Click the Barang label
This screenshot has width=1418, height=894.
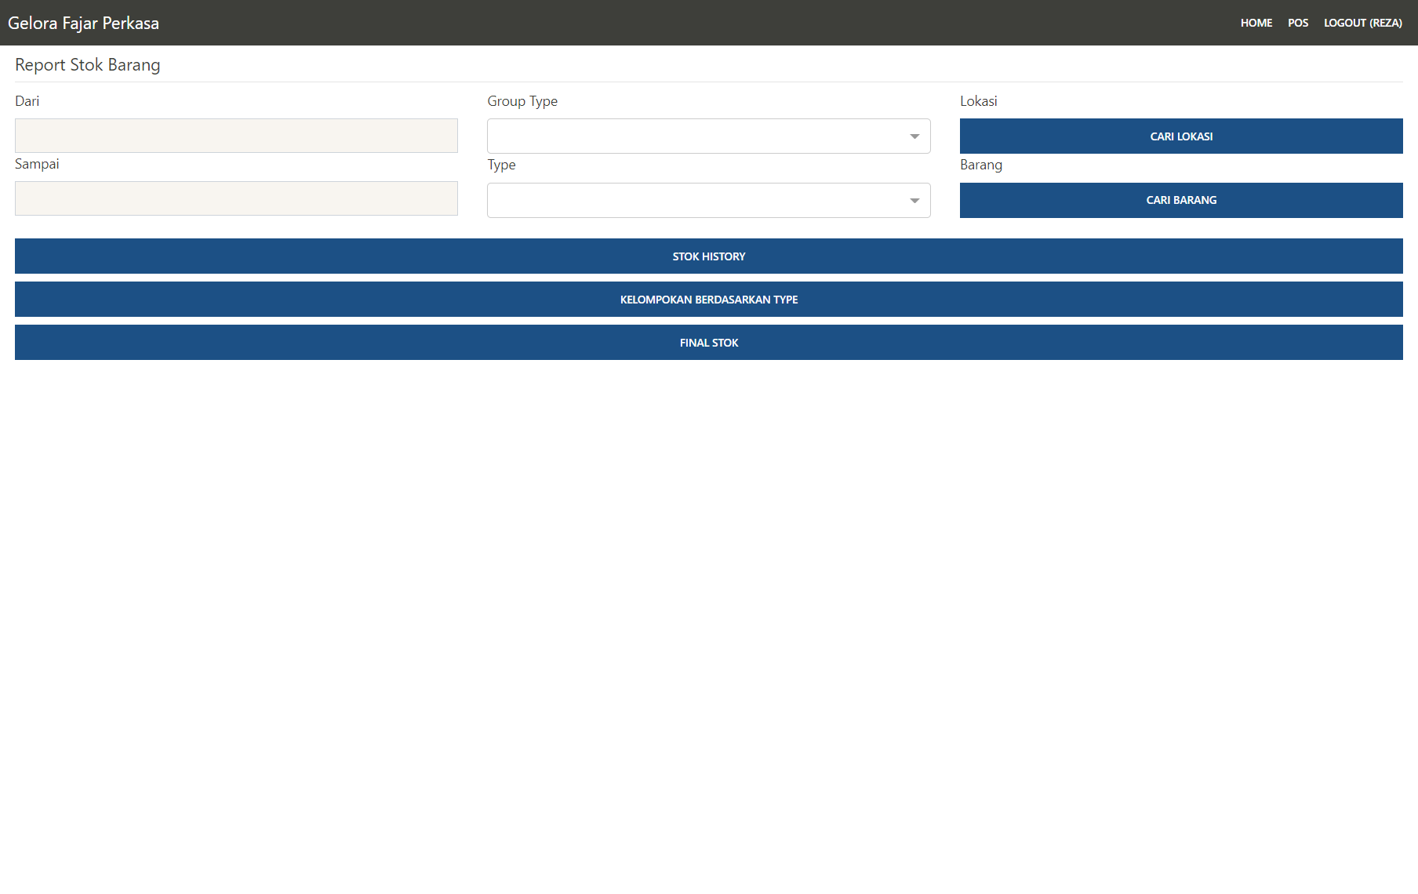click(981, 165)
